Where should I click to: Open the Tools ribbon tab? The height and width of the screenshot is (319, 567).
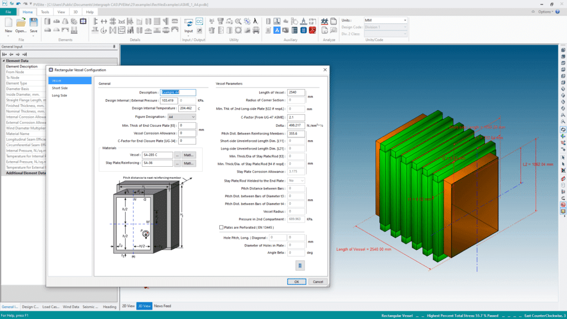[x=45, y=11]
